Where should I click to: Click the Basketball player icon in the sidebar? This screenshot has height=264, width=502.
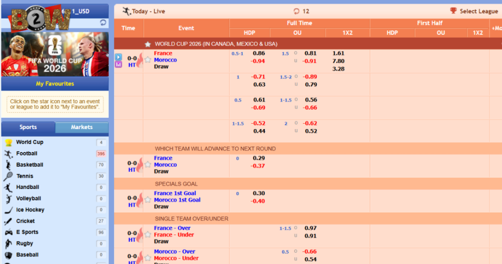click(x=8, y=165)
